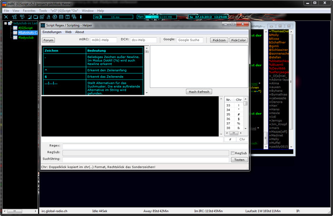333x216 pixels.
Task: Click the [G] icon in Helper title bar
Action: click(x=43, y=25)
